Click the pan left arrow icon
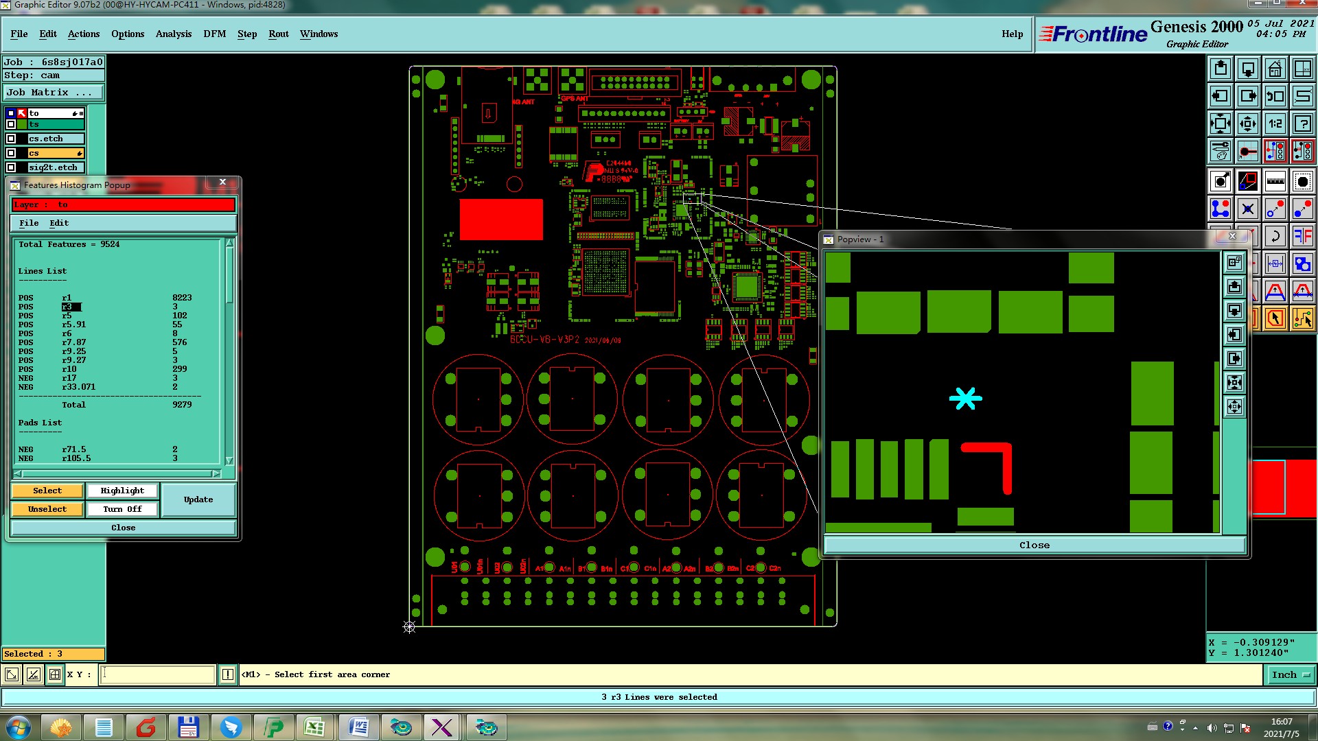The image size is (1318, 741). tap(1220, 96)
